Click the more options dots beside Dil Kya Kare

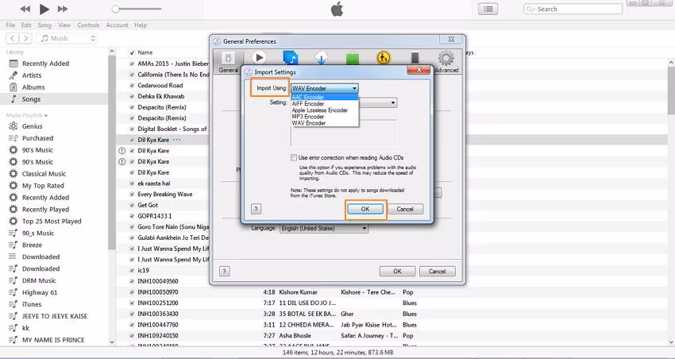(176, 140)
